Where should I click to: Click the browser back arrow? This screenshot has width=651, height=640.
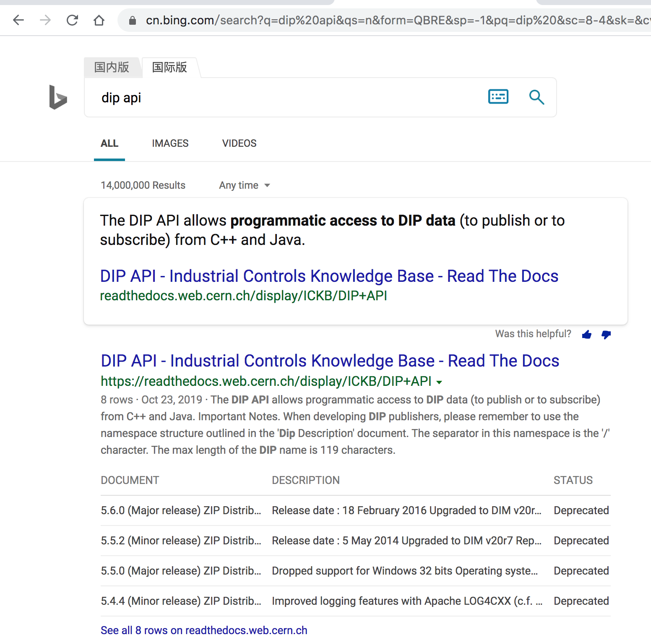click(18, 20)
